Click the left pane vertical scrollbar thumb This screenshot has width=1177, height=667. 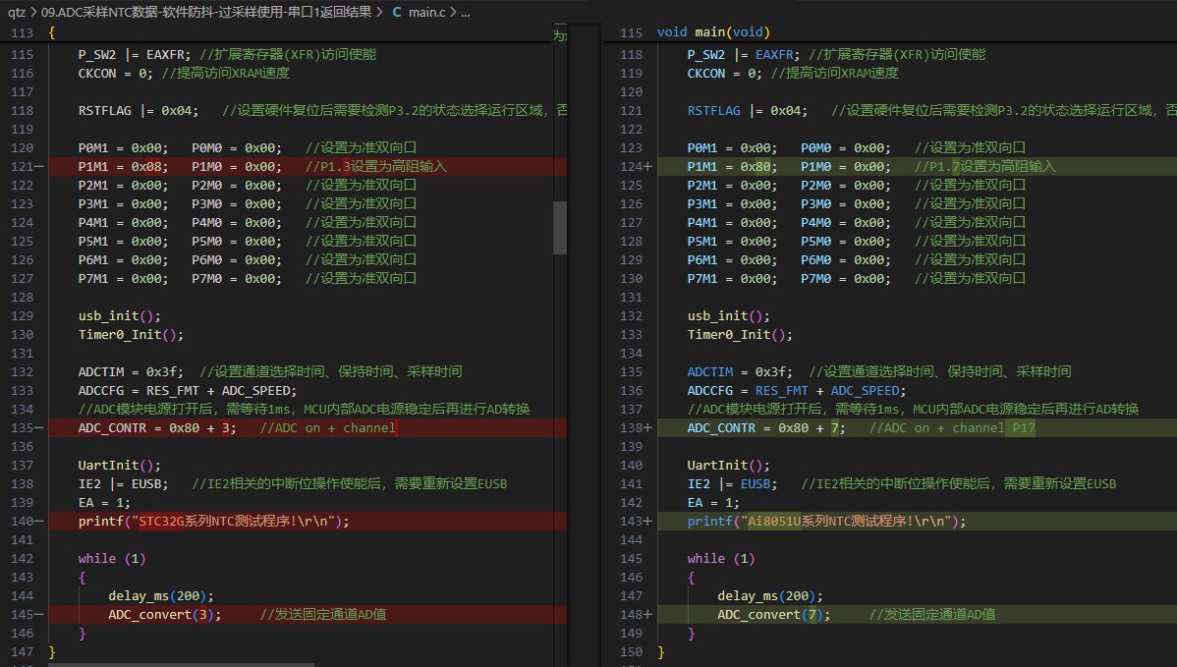560,228
